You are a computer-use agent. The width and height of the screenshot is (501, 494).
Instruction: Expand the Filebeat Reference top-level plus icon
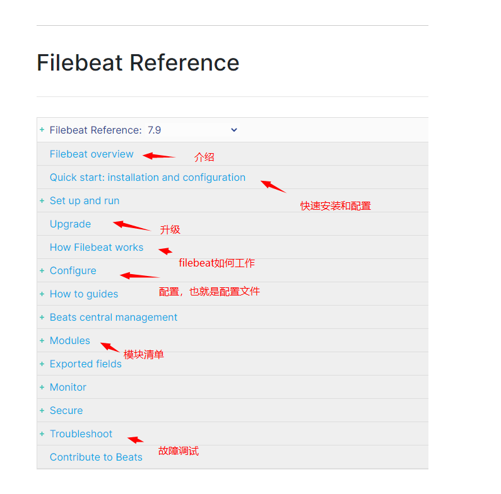(42, 130)
